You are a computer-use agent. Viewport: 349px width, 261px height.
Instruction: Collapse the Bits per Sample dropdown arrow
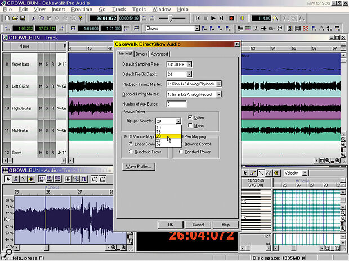178,121
